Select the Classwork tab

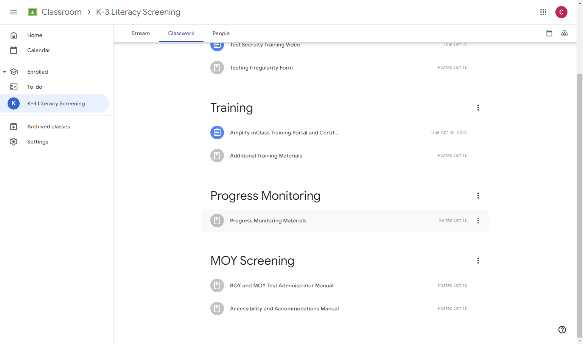[181, 33]
